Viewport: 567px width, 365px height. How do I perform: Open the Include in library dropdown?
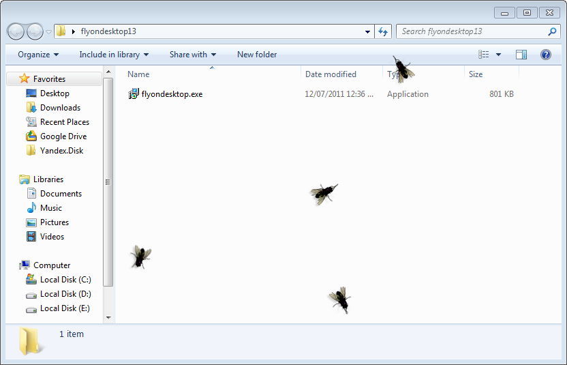(x=113, y=55)
